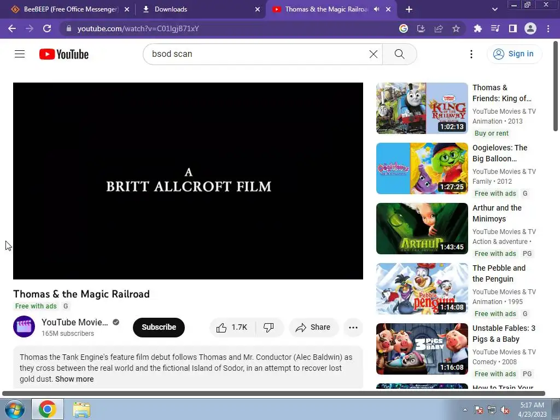Image resolution: width=560 pixels, height=420 pixels.
Task: Switch to Downloads browser tab
Action: pos(200,9)
